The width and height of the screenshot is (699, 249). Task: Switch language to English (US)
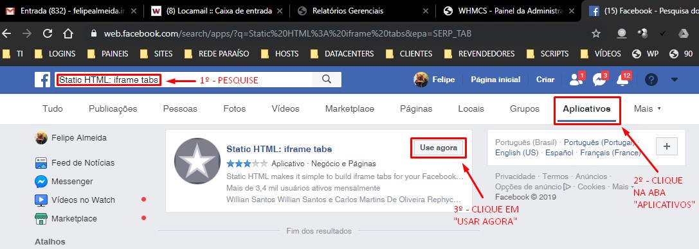(x=516, y=153)
